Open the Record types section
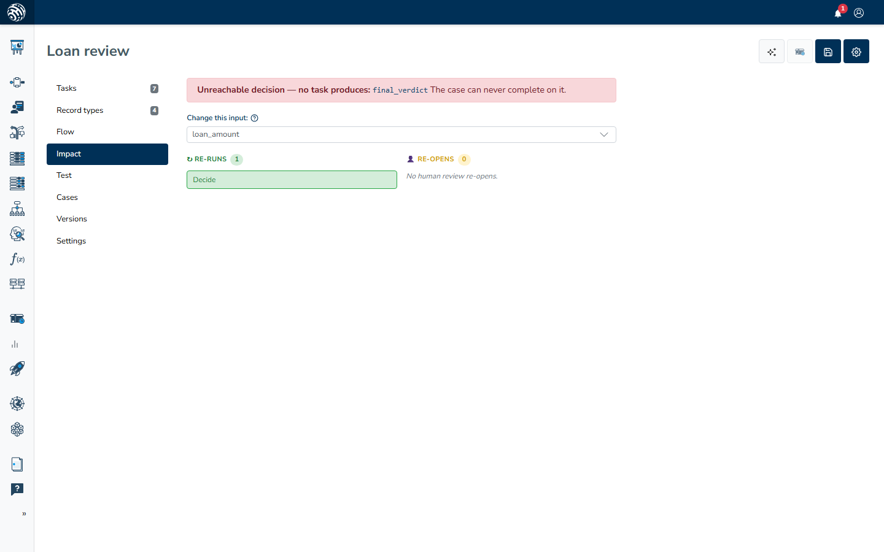This screenshot has height=552, width=884. pyautogui.click(x=107, y=110)
